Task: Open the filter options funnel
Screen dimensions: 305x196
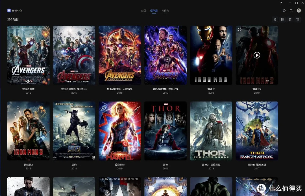Action: tap(298, 19)
